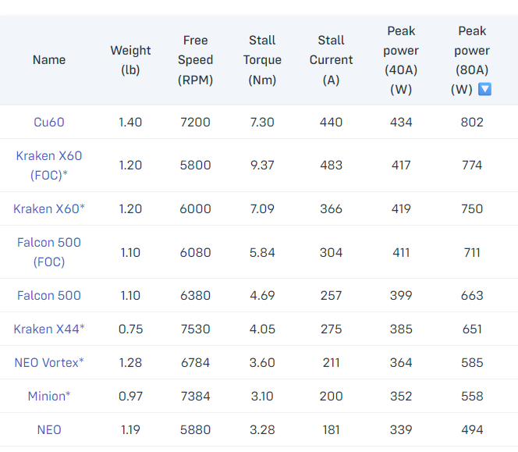Open the Kraken X44* link
This screenshot has height=452, width=518.
pos(49,329)
